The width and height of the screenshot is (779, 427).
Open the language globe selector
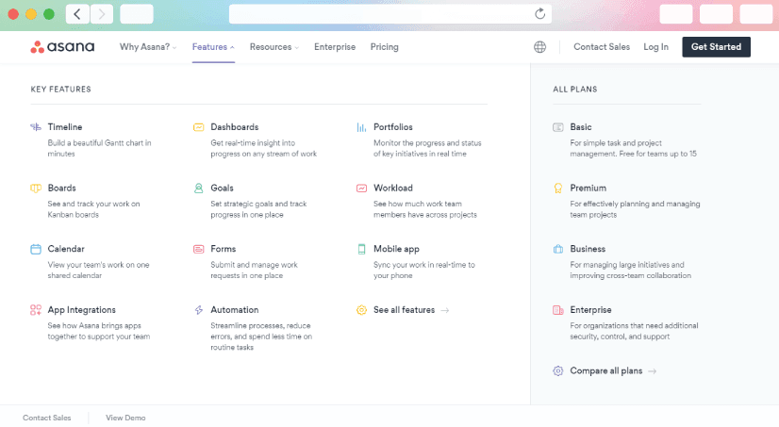(539, 47)
